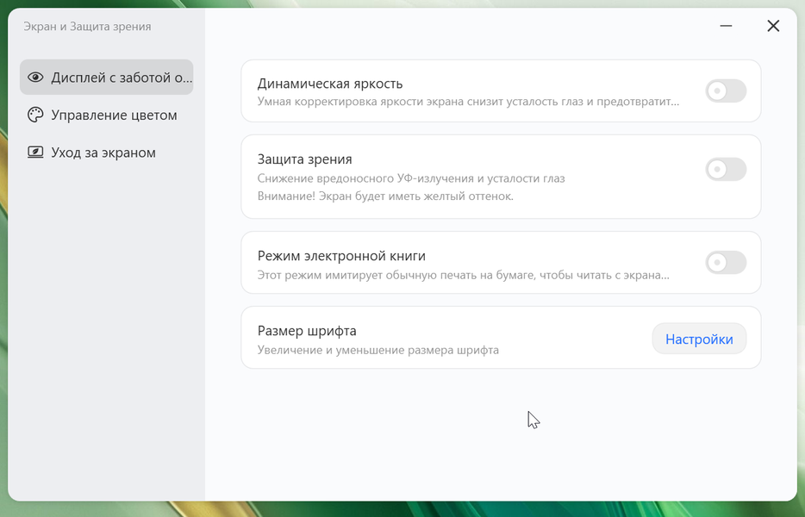
Task: Click the Защита зрения heading
Action: [305, 159]
